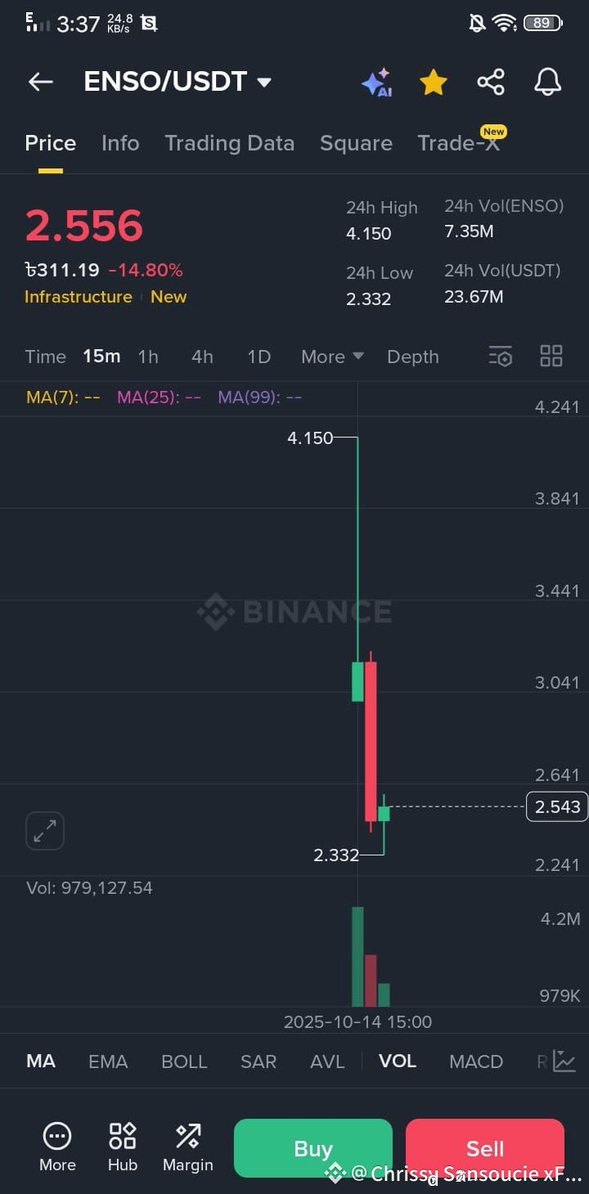Toggle the VOL indicator

pyautogui.click(x=398, y=1061)
